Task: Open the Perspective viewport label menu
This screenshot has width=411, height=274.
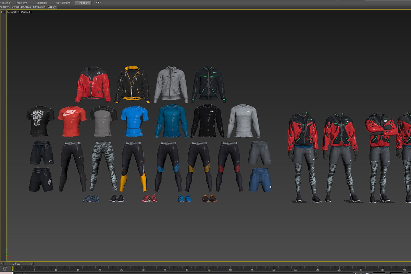Action: 13,12
